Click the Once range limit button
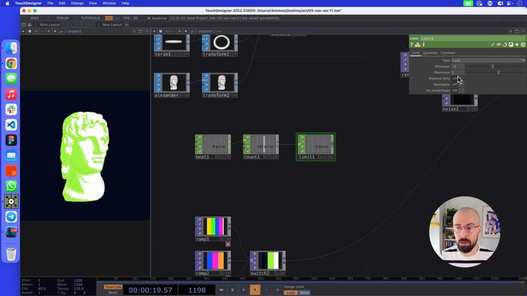527x296 pixels. pos(304,293)
